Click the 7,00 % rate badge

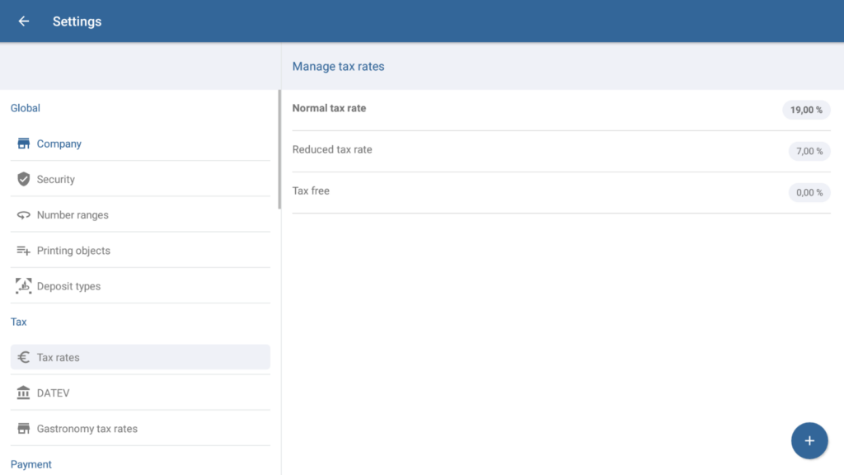(x=809, y=151)
